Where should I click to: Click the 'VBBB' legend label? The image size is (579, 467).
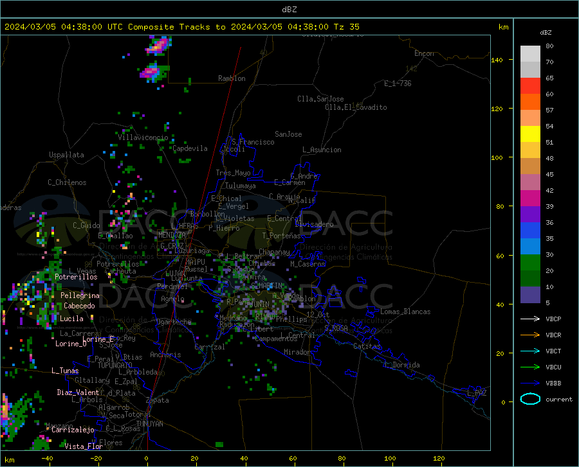click(x=553, y=383)
